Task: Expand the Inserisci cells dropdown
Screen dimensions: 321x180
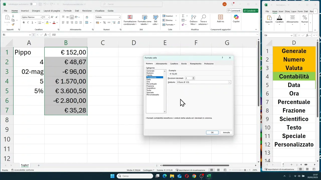Action: click(x=176, y=16)
